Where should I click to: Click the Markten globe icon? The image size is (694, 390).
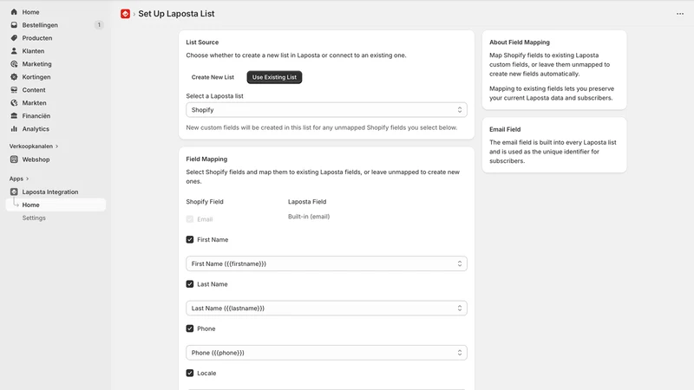pos(14,102)
